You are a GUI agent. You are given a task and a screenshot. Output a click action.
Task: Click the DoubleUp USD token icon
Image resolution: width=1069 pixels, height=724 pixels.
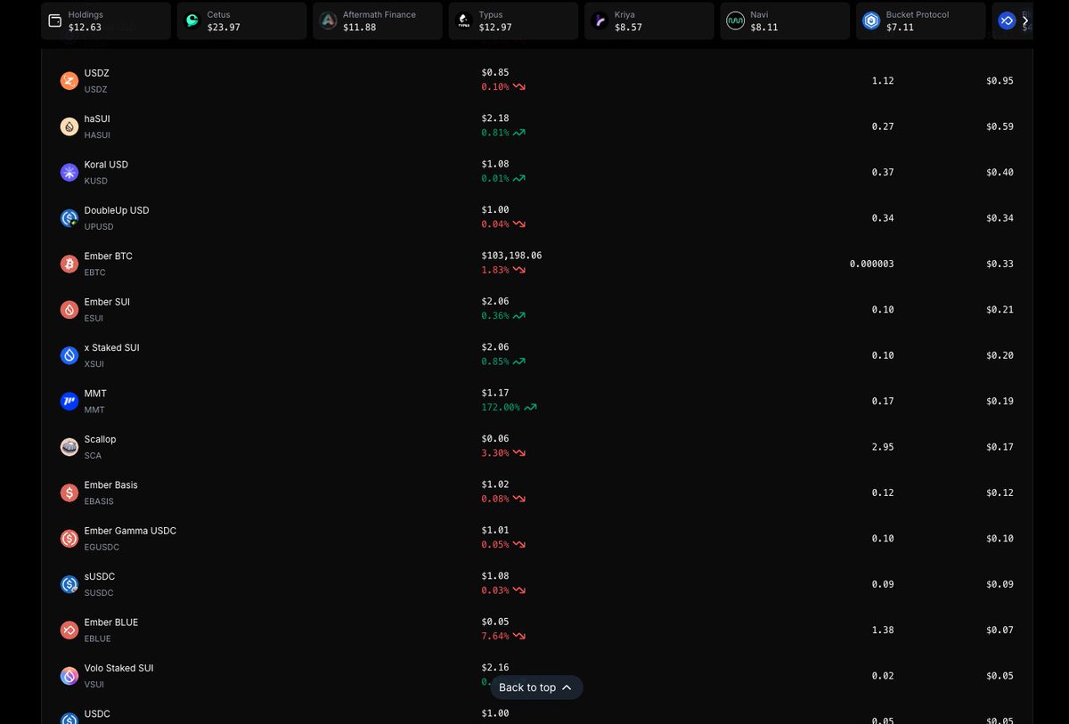click(69, 218)
